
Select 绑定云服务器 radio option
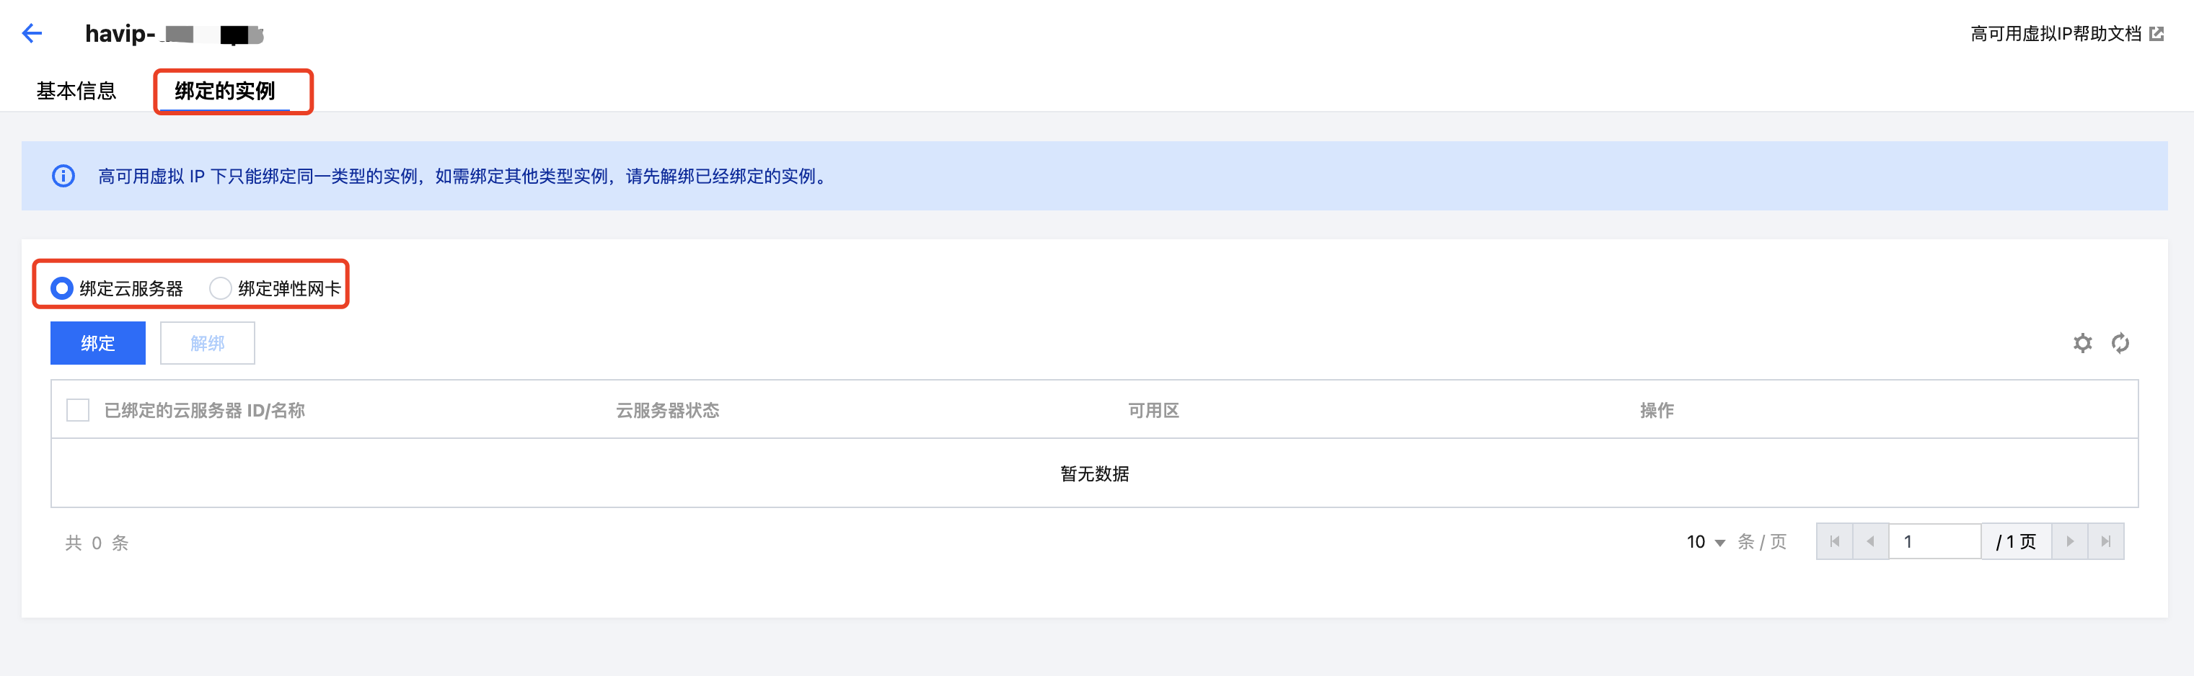(x=61, y=288)
